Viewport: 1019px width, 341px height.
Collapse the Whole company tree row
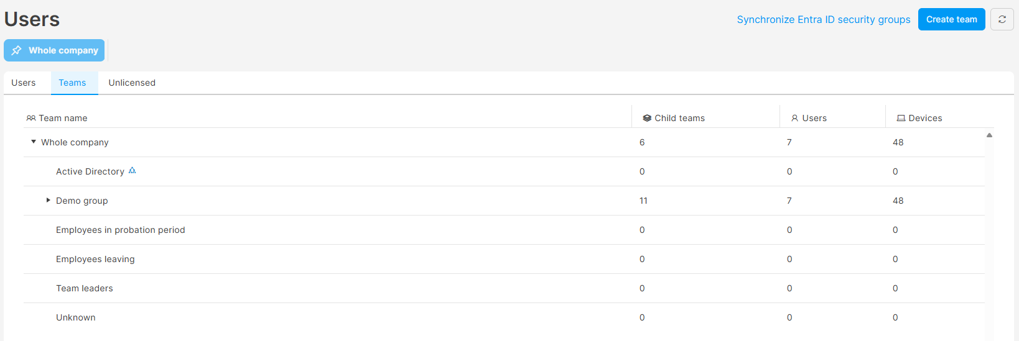(34, 142)
